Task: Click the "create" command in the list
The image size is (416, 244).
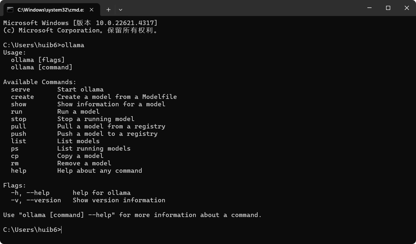Action: (x=22, y=97)
